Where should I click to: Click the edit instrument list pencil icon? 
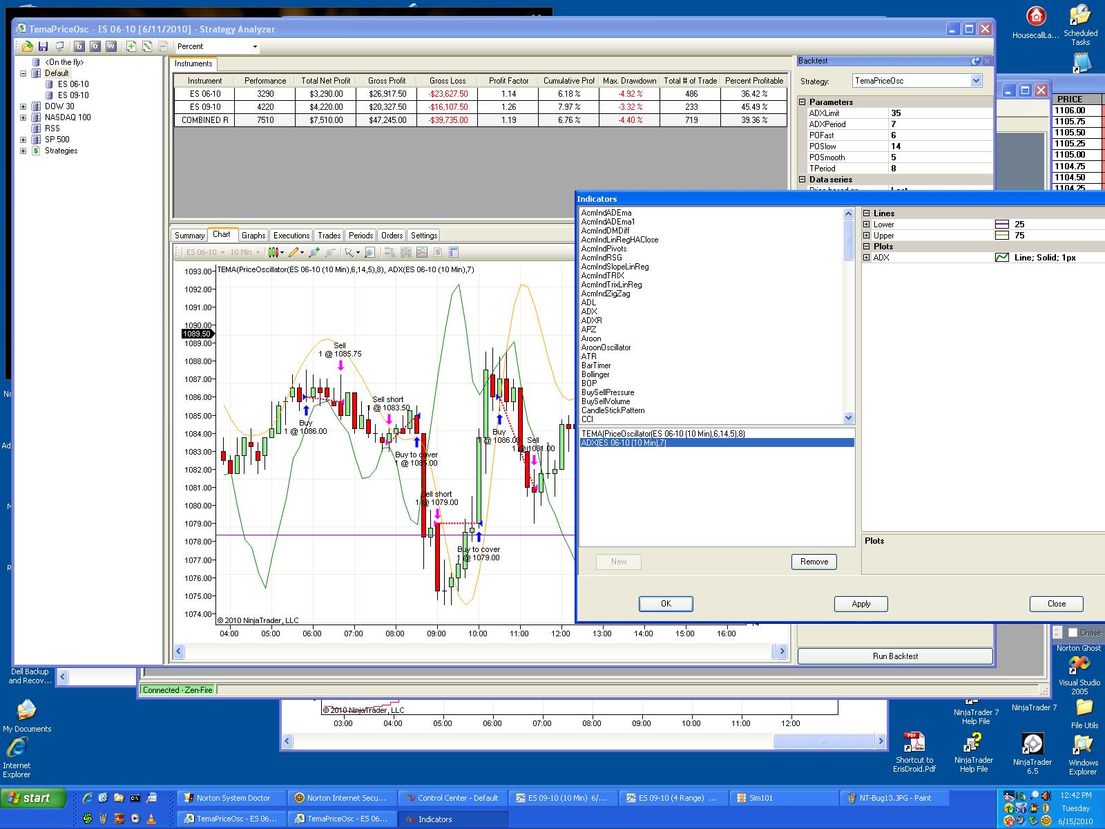[147, 46]
